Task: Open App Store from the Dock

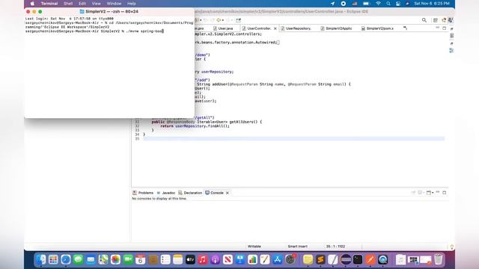Action: coord(278,259)
